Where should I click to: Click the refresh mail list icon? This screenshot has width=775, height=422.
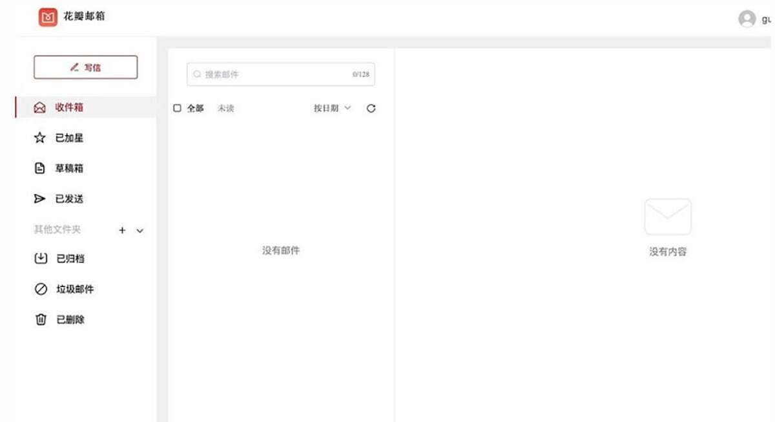[x=371, y=108]
